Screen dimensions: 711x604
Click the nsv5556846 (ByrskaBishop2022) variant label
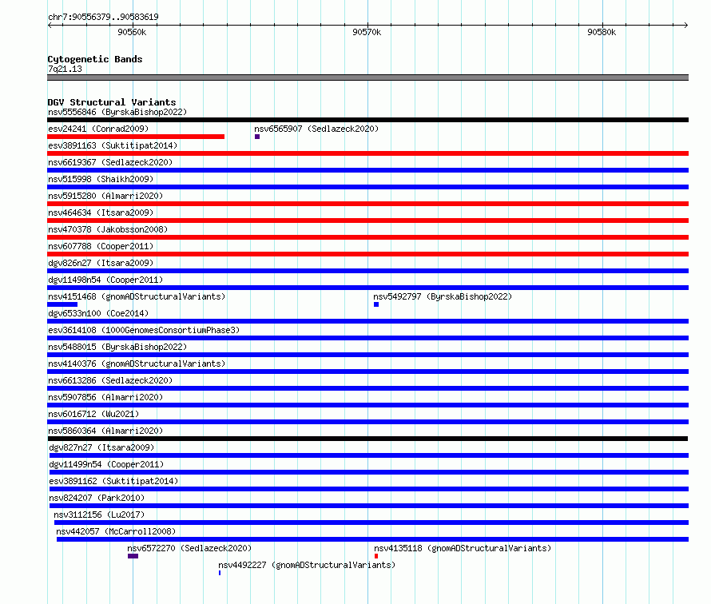coord(117,112)
